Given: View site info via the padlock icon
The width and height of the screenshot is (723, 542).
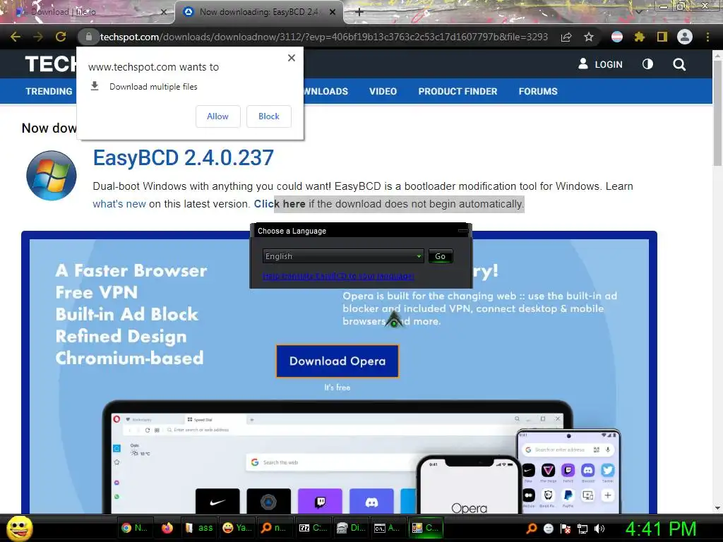Looking at the screenshot, I should coord(89,37).
